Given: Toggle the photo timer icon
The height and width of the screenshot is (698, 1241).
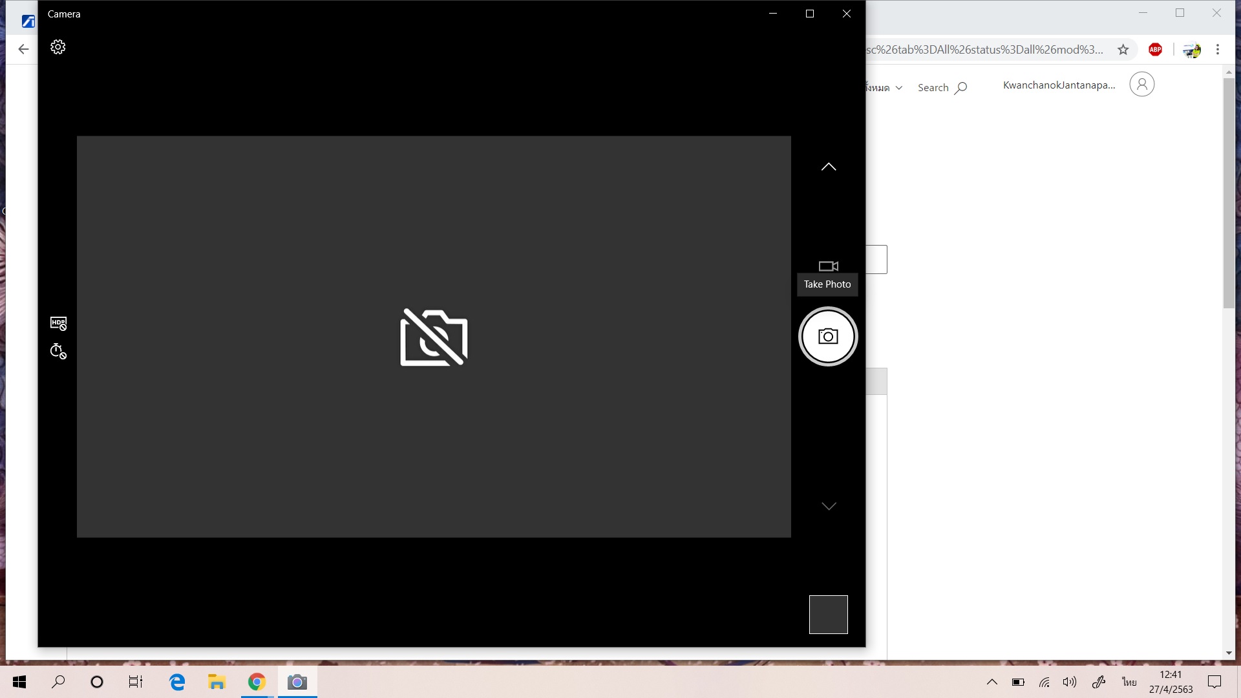Looking at the screenshot, I should point(58,352).
